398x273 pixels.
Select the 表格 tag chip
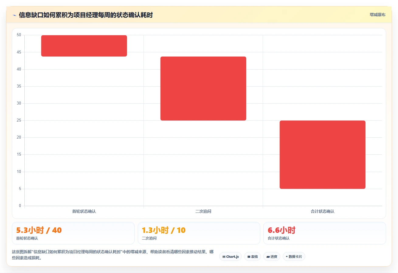[x=252, y=257]
